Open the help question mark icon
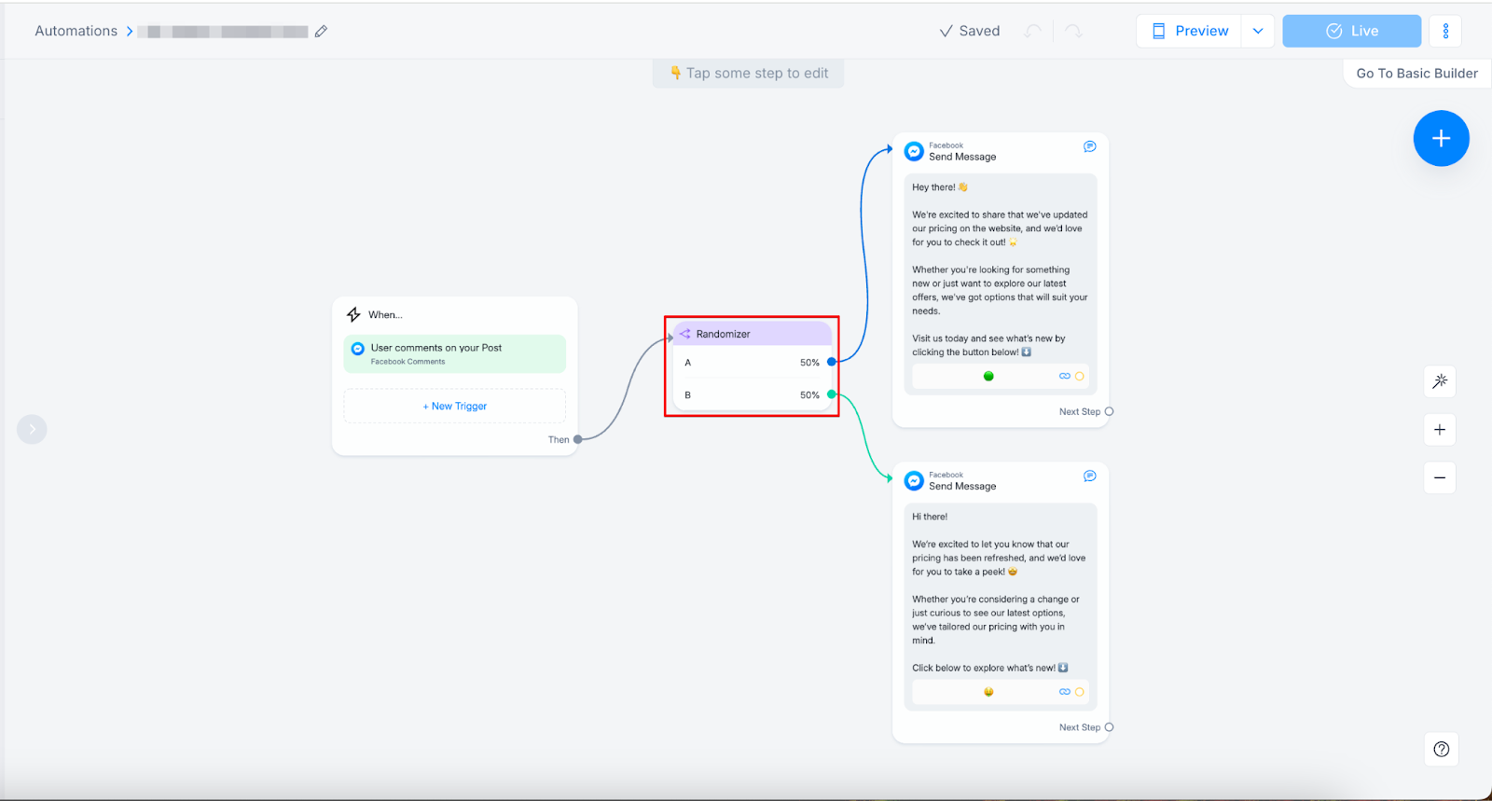 1441,749
